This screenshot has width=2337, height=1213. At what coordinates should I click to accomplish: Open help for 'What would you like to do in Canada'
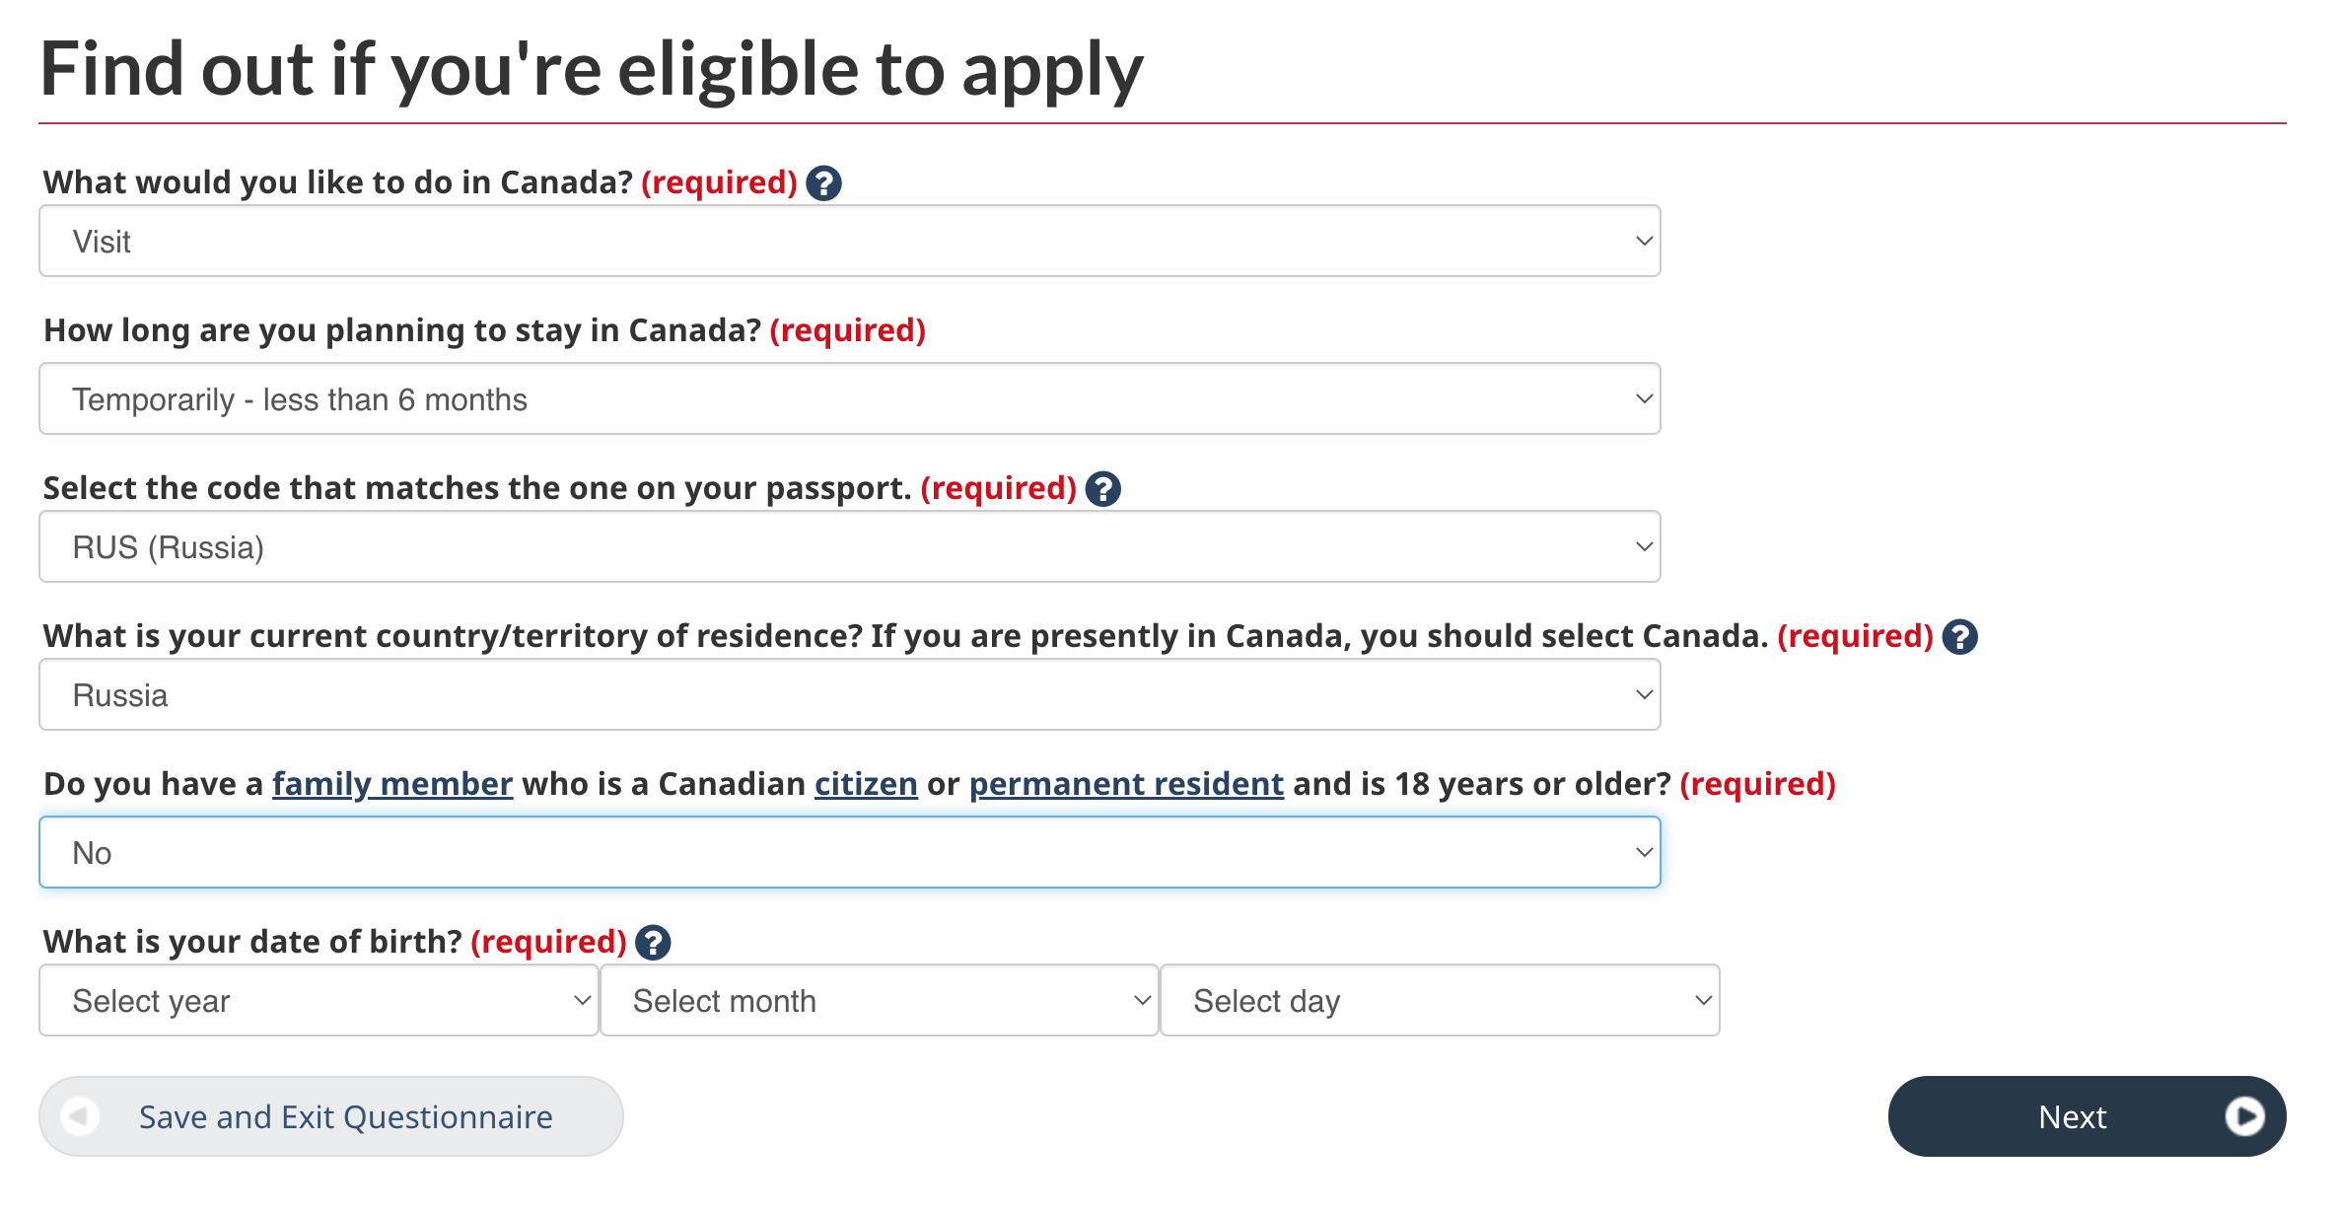click(x=823, y=183)
